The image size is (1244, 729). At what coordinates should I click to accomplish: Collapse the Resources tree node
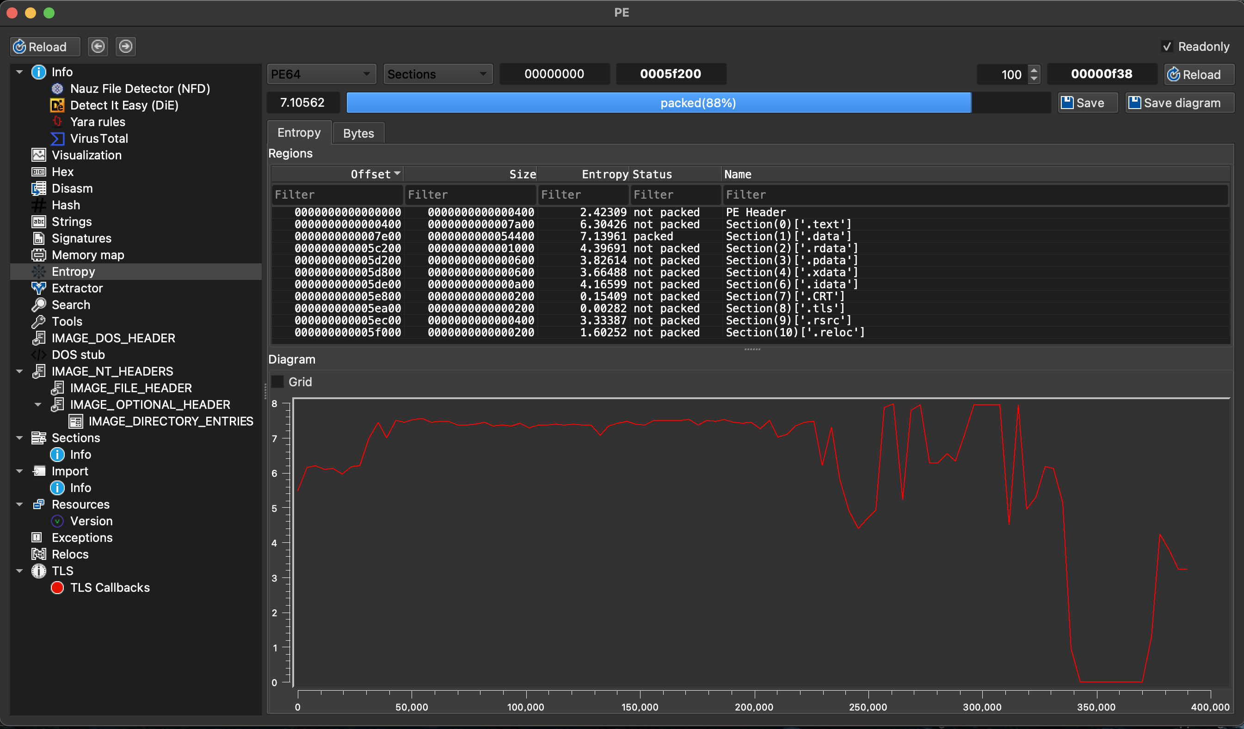click(19, 504)
